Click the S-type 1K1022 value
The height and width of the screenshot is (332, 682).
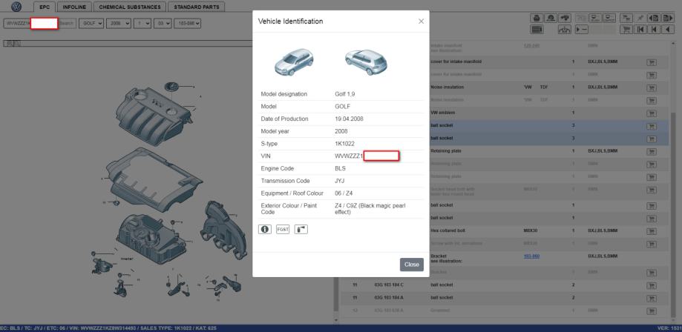pyautogui.click(x=344, y=144)
